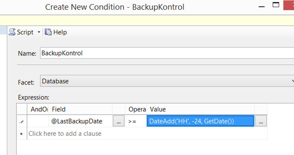Change the >= operator cell

point(136,121)
